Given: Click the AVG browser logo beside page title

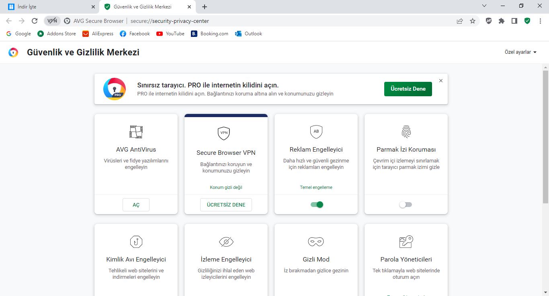Looking at the screenshot, I should [13, 52].
